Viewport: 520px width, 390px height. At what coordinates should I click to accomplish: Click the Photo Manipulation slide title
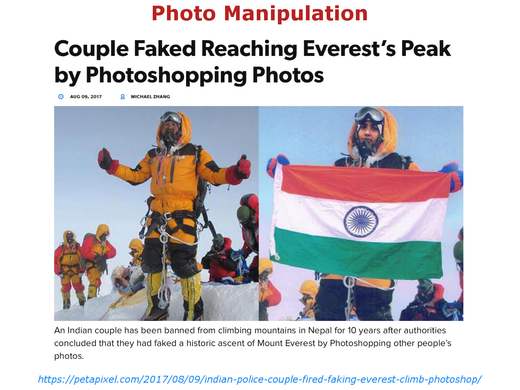260,13
